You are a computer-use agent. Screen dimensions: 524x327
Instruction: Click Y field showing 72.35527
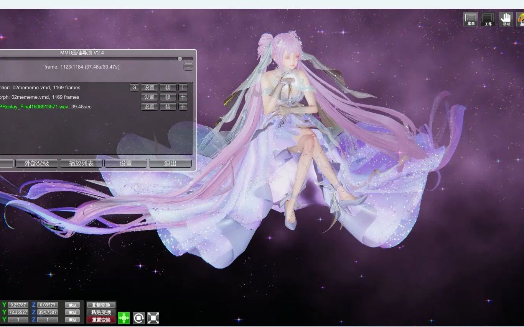pos(18,312)
